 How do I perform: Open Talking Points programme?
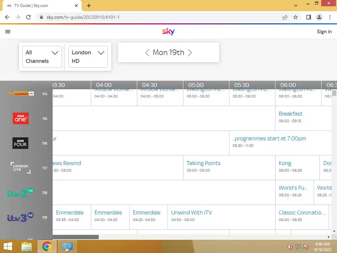(x=229, y=168)
